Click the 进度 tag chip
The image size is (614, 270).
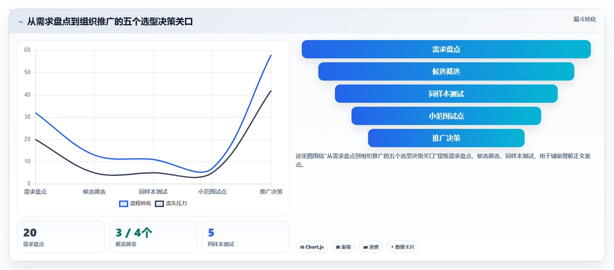371,247
